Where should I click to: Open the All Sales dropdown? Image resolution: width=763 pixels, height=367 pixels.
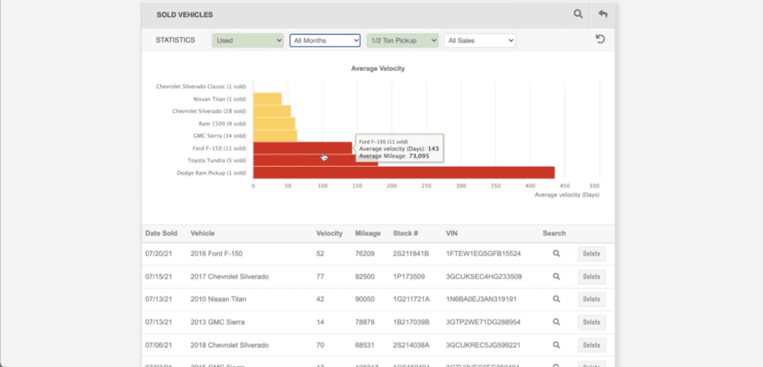(480, 41)
